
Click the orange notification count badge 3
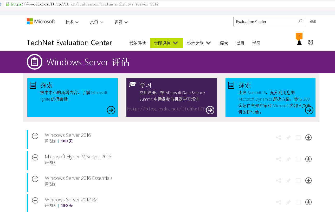tap(299, 36)
